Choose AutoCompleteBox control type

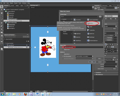(93, 20)
